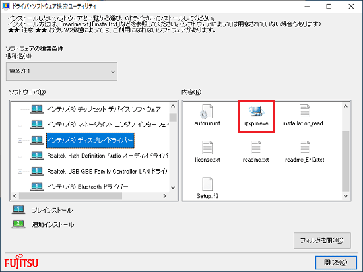Click software list scroll right arrow
Image resolution: width=363 pixels, height=272 pixels.
165,196
